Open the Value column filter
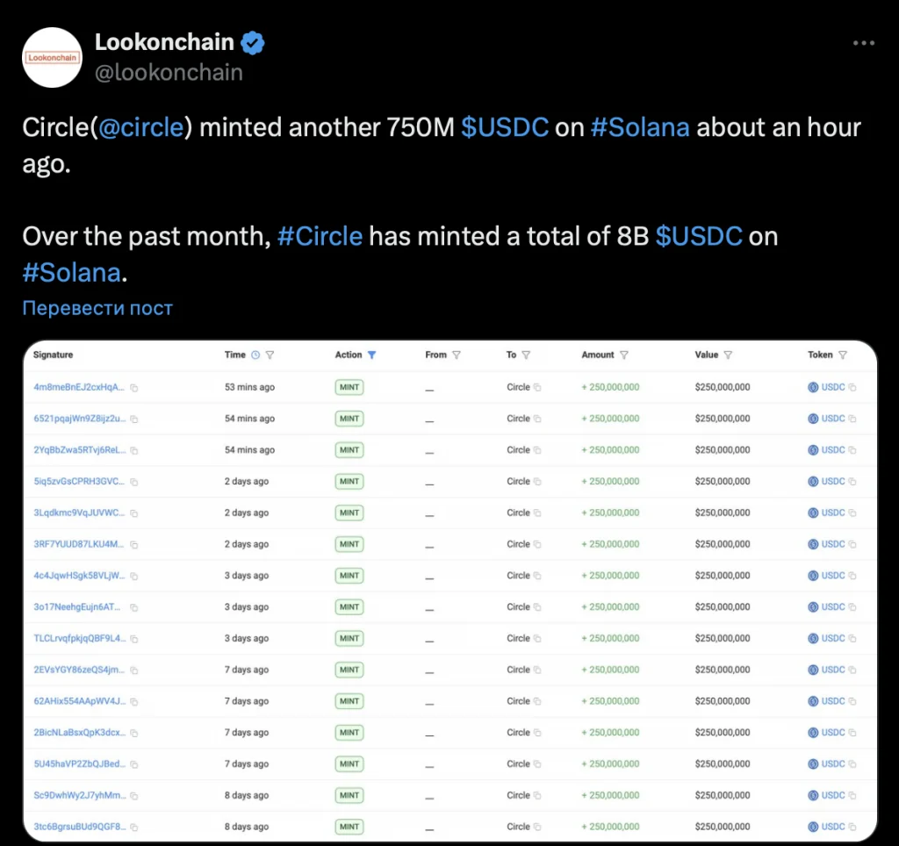This screenshot has height=846, width=899. point(729,355)
